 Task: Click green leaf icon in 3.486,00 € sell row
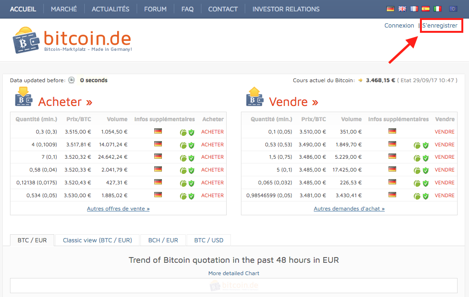click(417, 158)
